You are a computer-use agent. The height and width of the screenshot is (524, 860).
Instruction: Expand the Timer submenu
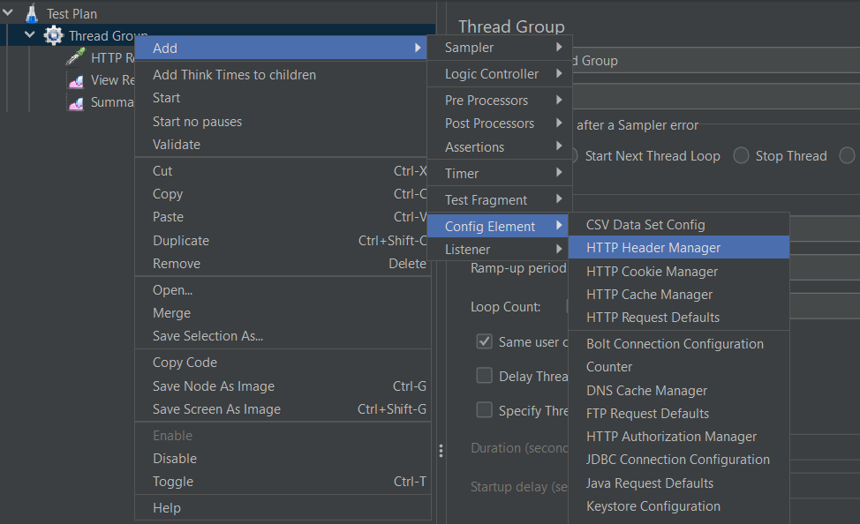pyautogui.click(x=500, y=173)
